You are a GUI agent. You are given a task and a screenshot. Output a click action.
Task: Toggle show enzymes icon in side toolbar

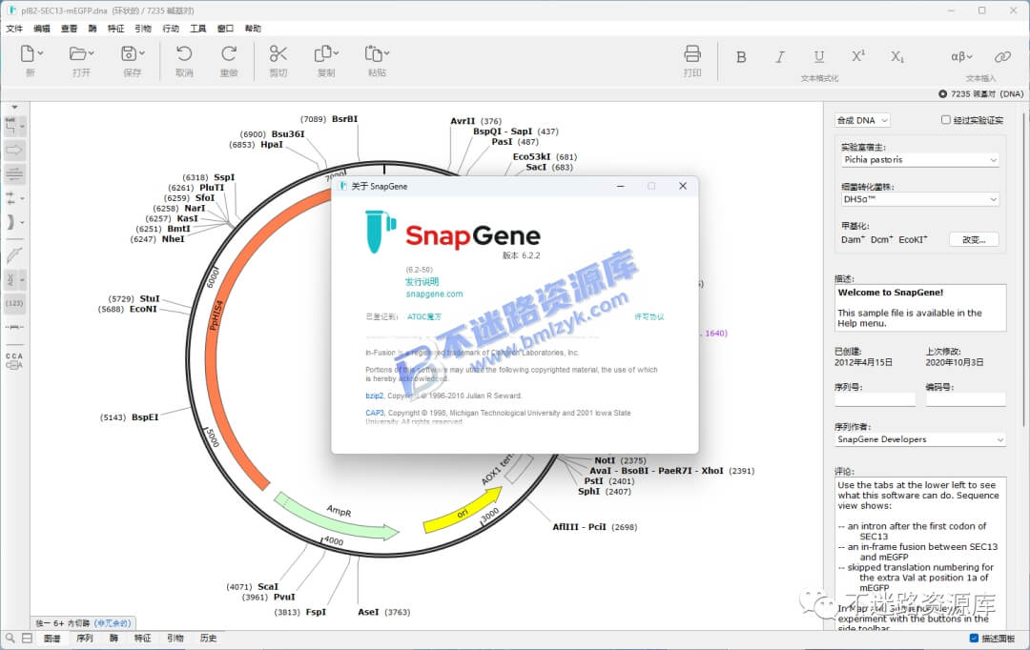pyautogui.click(x=10, y=126)
